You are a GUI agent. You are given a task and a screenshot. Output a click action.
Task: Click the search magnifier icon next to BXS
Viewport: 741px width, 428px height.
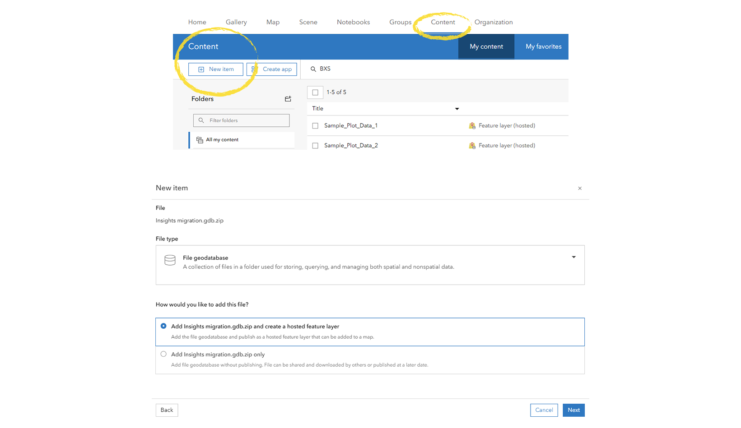313,69
